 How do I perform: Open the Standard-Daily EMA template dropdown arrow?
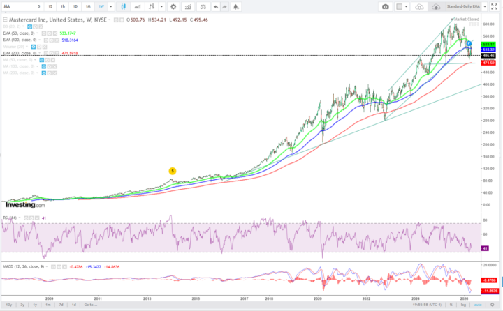click(x=485, y=6)
